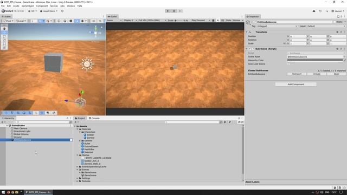Collapse the GameScene root in Hierarchy
The width and height of the screenshot is (347, 195).
7,125
